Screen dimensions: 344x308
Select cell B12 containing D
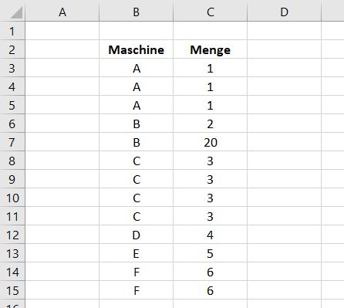point(137,235)
